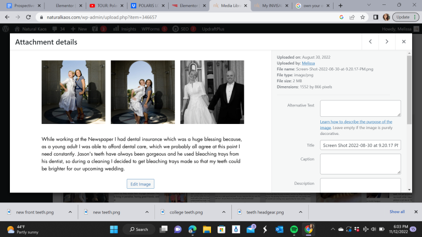422x237 pixels.
Task: Reload the current page
Action: (28, 17)
